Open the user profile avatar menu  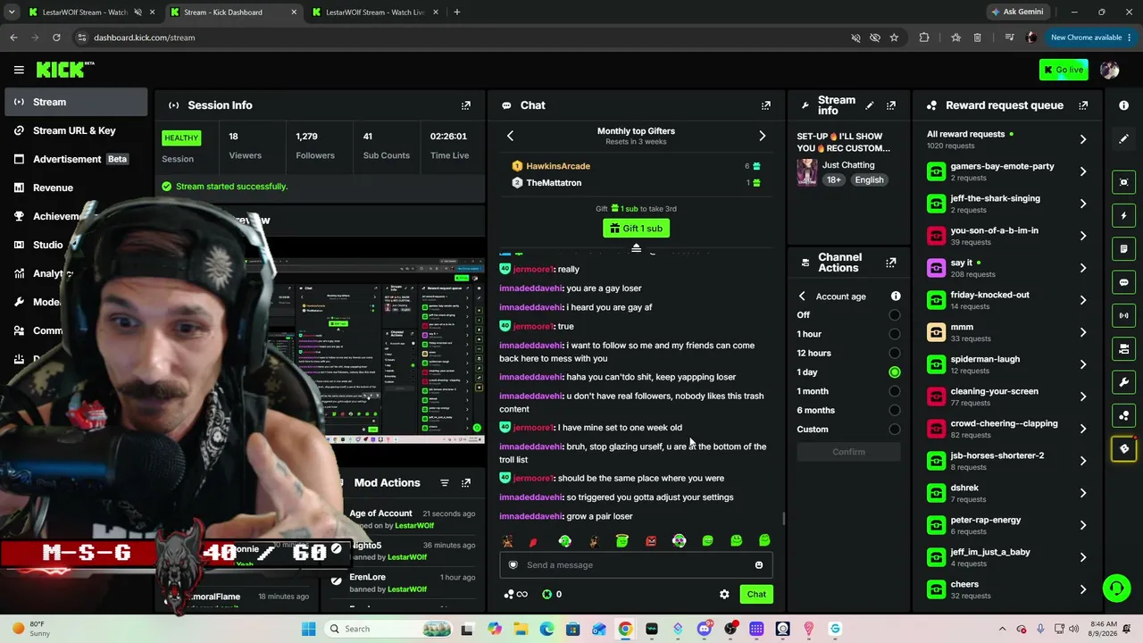pyautogui.click(x=1110, y=70)
